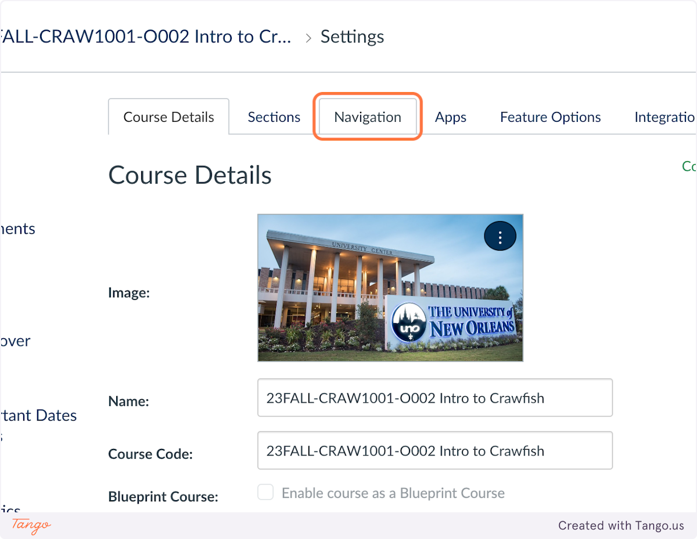
Task: Click the 'Name:' field label
Action: [129, 401]
